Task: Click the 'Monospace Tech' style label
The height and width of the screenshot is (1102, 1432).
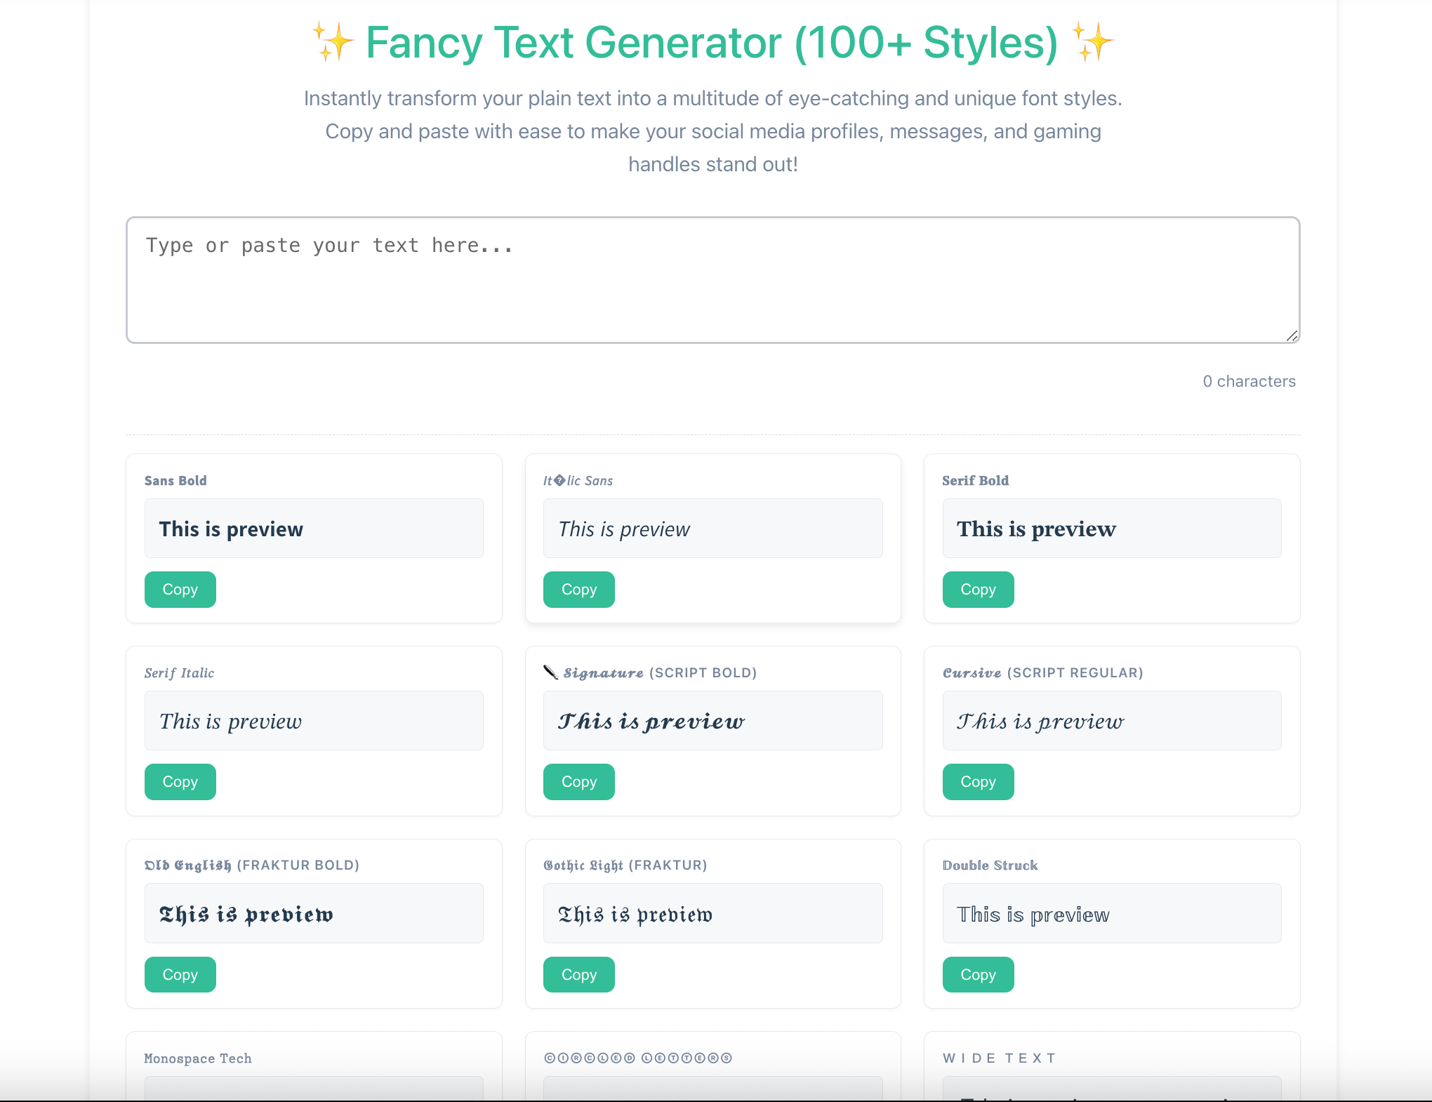Action: click(197, 1058)
